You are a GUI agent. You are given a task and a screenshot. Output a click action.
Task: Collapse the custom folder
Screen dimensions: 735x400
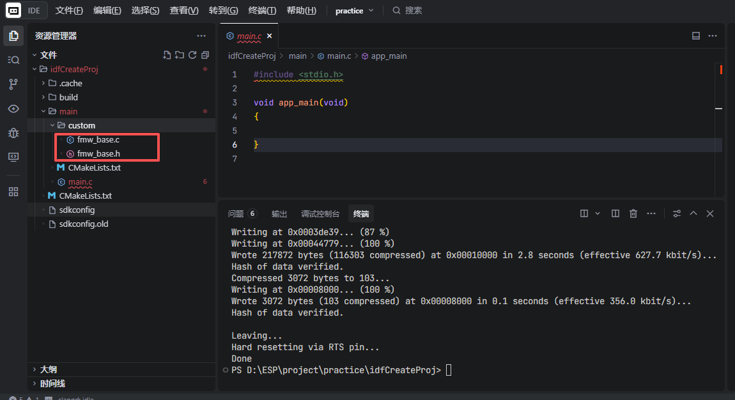[52, 125]
